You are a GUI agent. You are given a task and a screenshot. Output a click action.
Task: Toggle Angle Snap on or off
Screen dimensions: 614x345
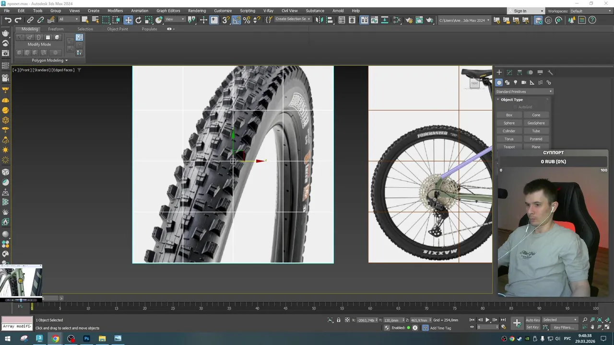[236, 20]
